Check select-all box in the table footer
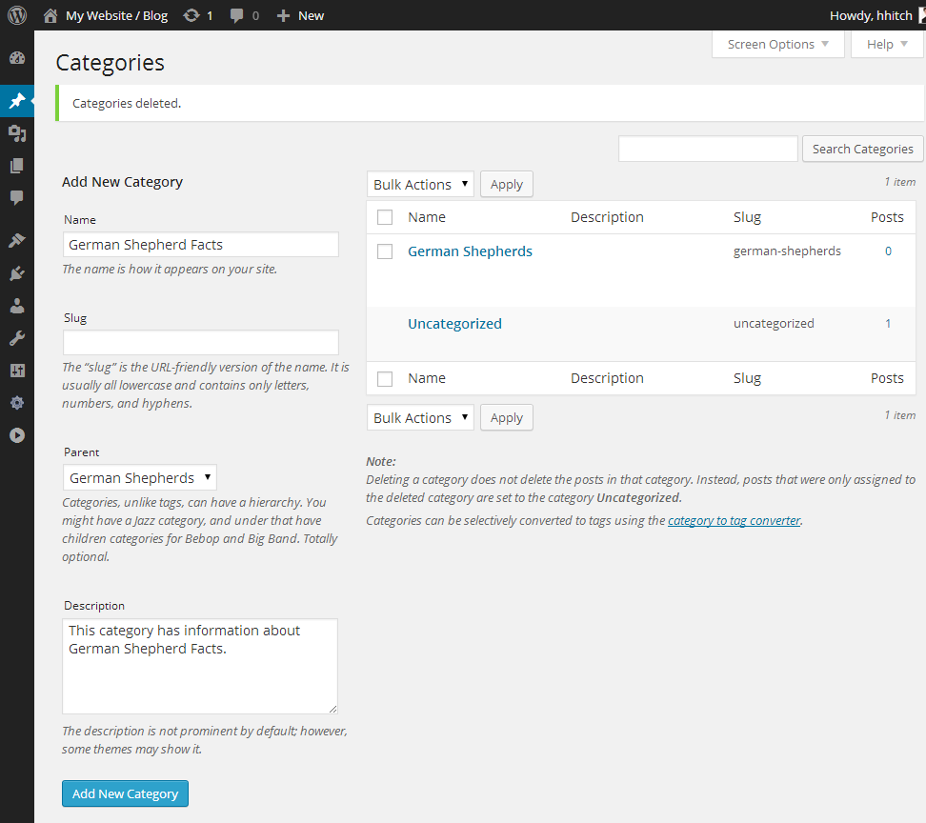 coord(385,378)
